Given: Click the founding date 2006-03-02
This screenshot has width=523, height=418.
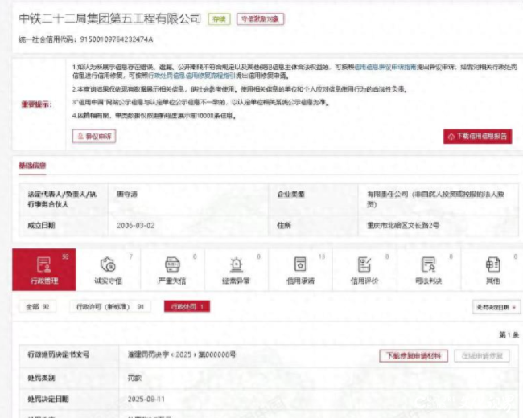Looking at the screenshot, I should [136, 226].
